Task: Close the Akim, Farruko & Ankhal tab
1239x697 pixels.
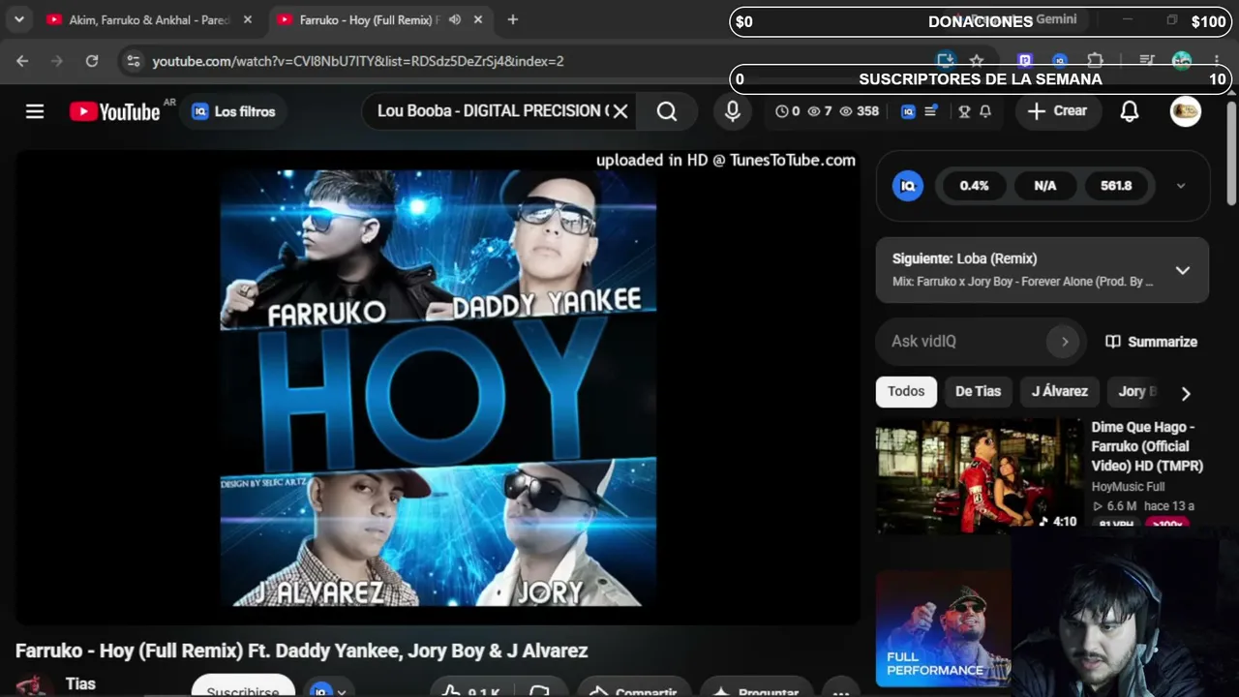Action: 248,19
